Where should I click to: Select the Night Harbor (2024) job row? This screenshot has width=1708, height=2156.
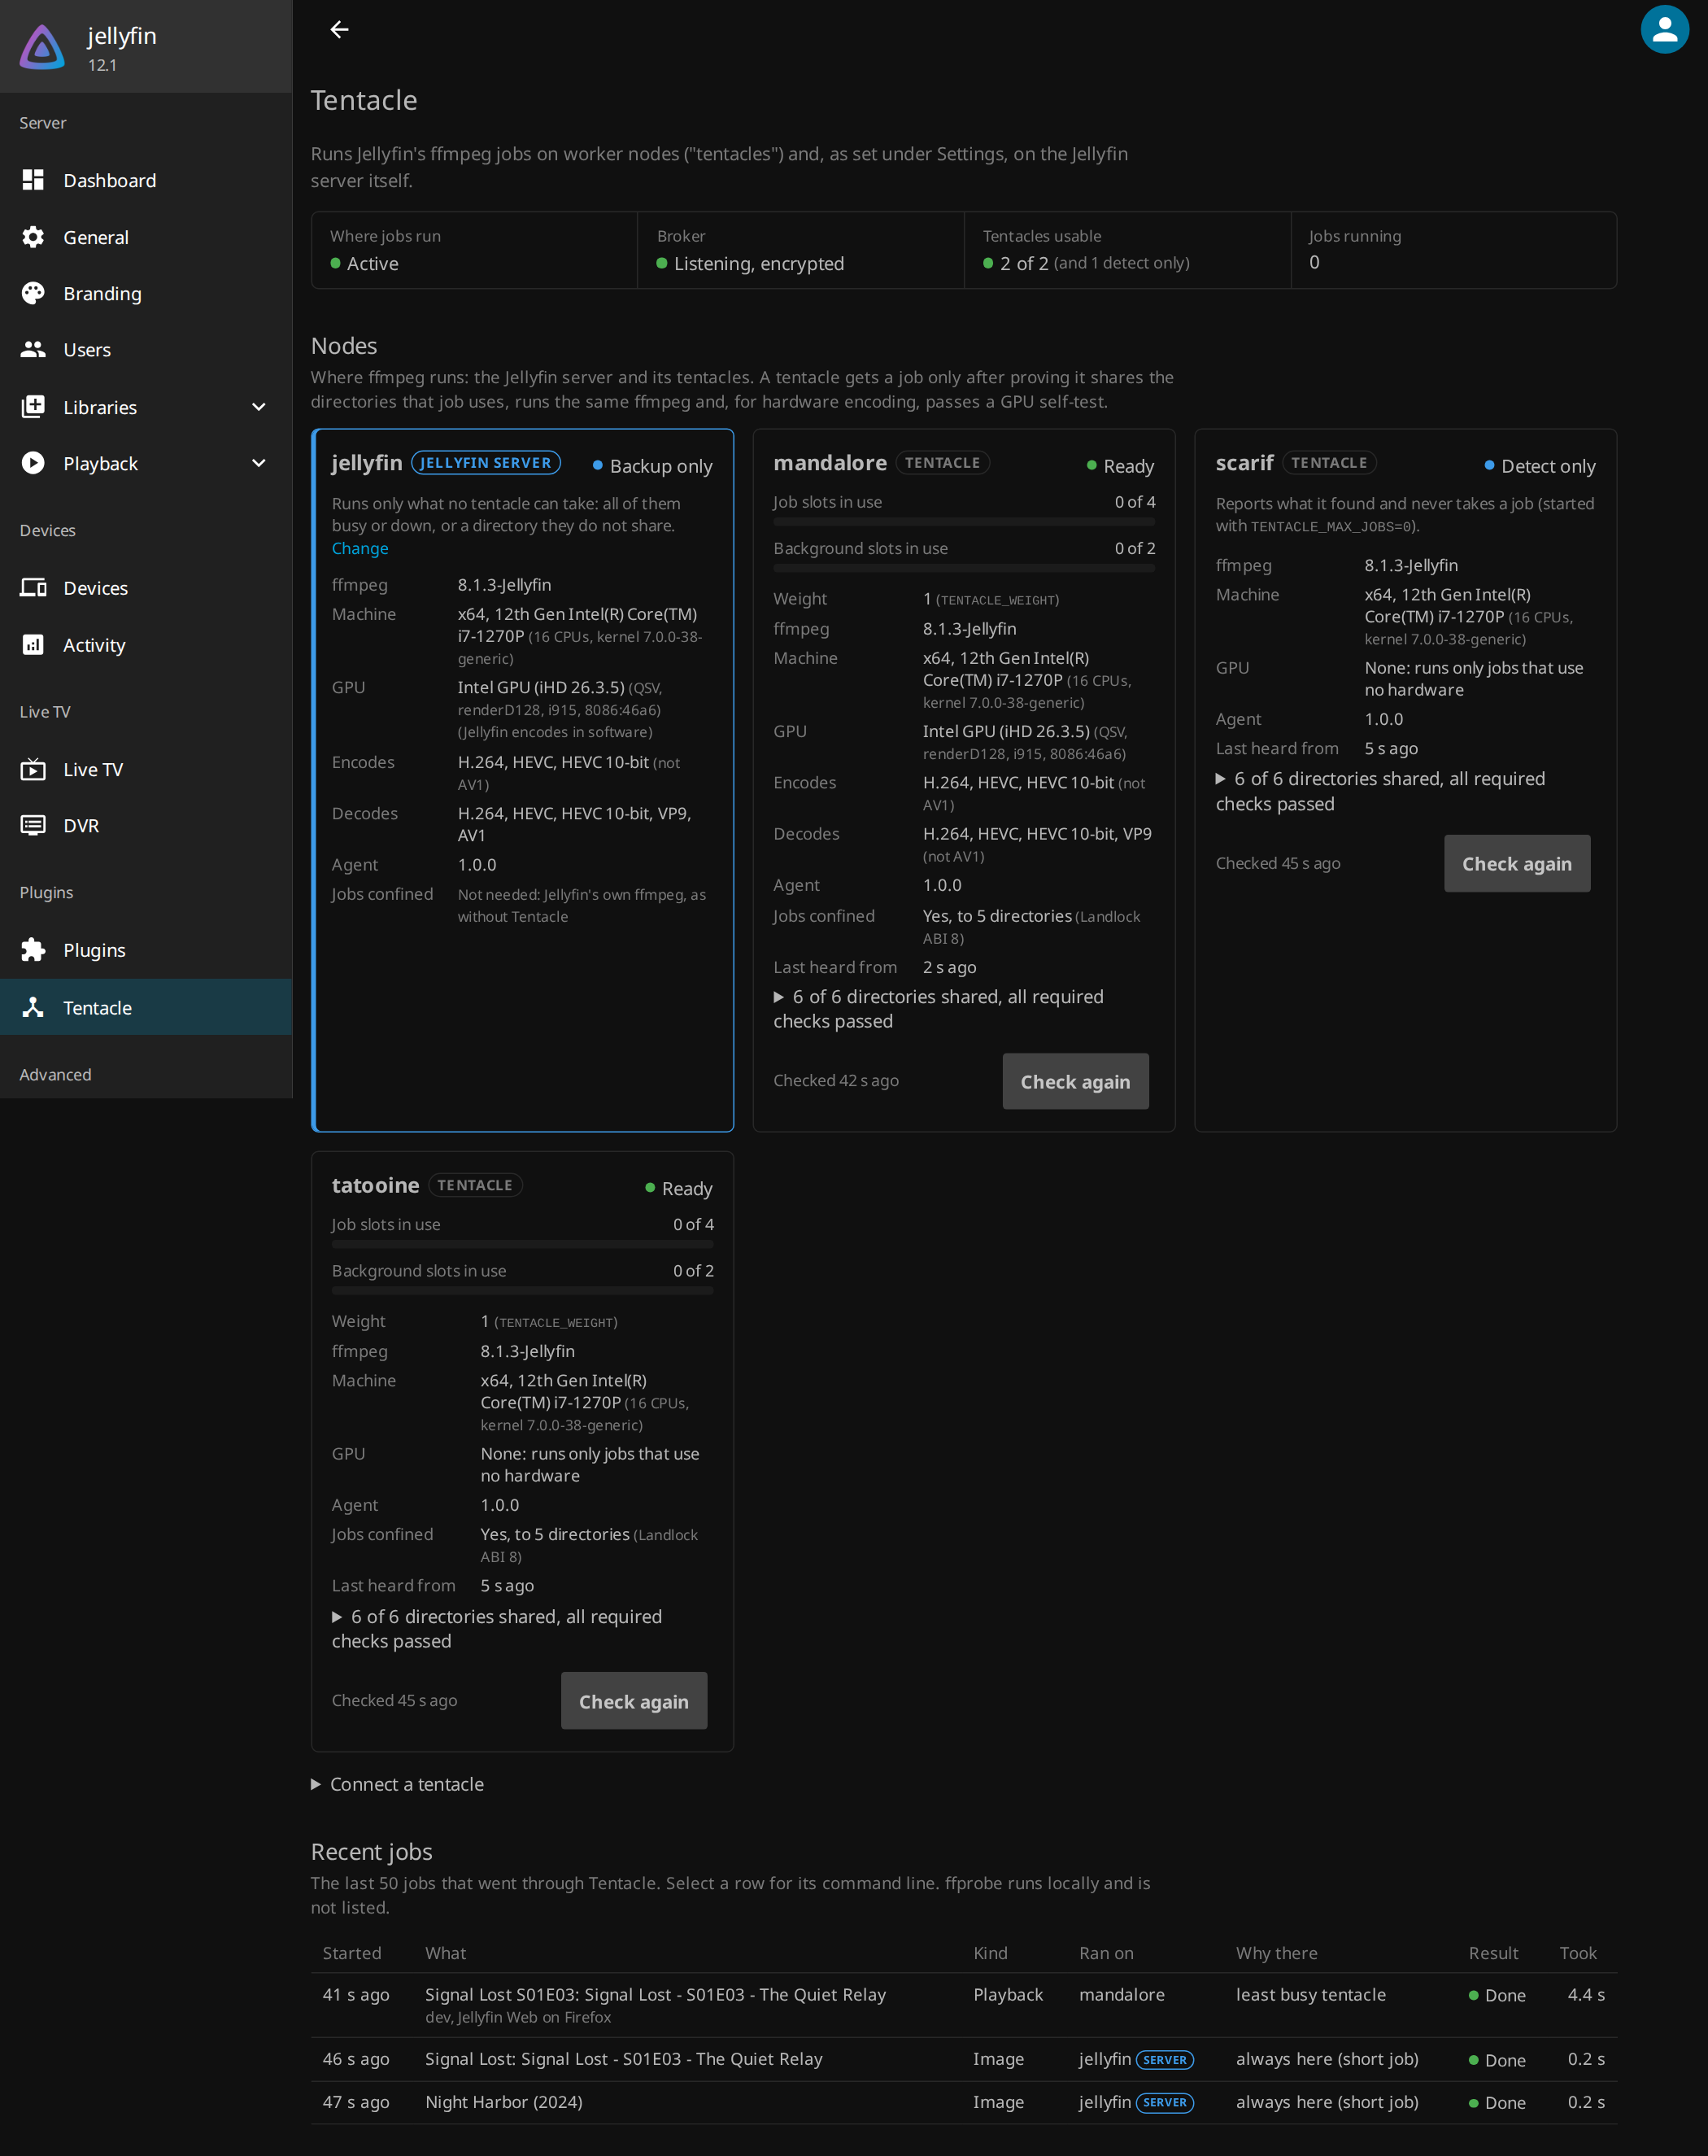(964, 2102)
